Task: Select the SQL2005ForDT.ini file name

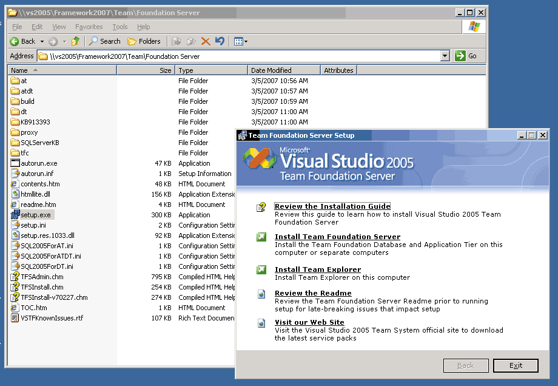Action: 47,266
